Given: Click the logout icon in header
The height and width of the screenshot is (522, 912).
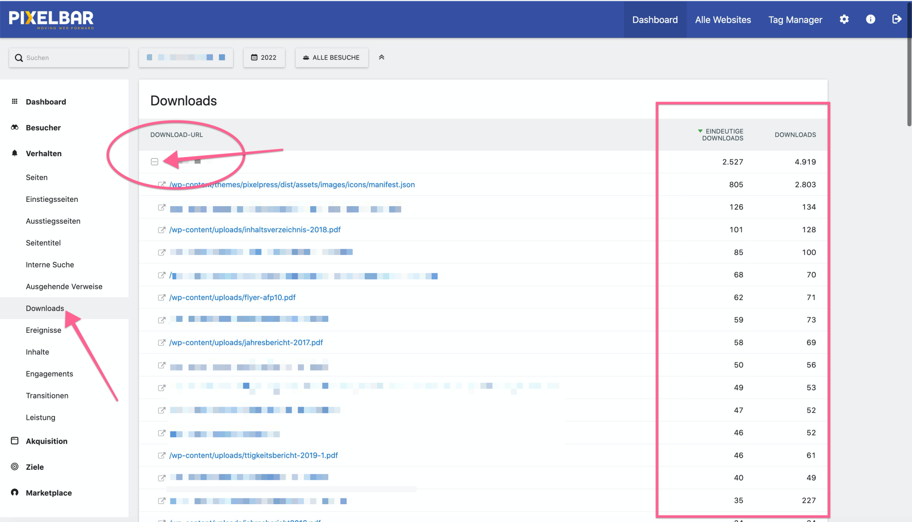Looking at the screenshot, I should coord(896,19).
